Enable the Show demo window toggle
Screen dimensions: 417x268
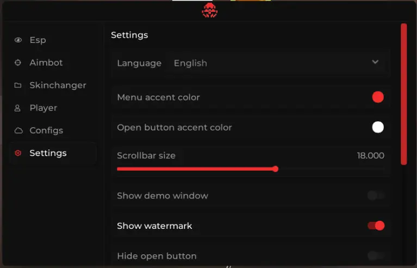pyautogui.click(x=376, y=196)
